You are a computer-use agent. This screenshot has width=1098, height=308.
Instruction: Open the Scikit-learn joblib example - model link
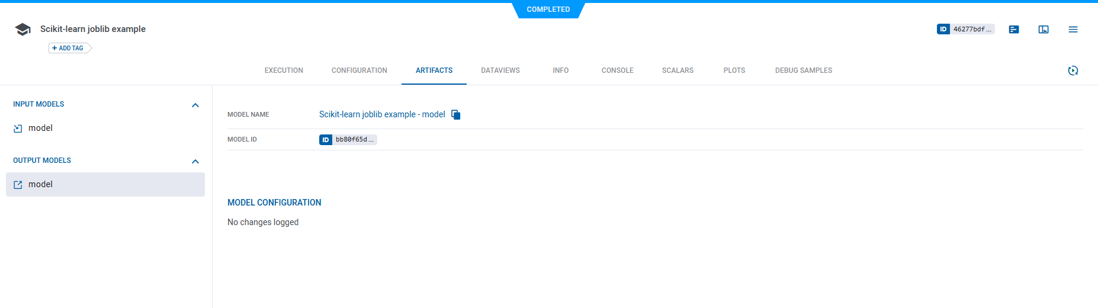click(x=382, y=114)
